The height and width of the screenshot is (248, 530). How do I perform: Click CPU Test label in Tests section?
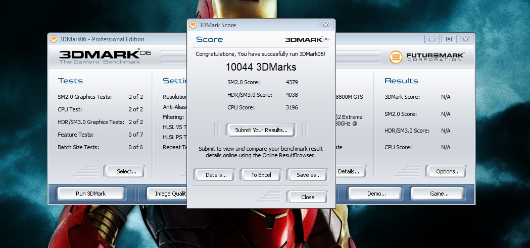70,109
